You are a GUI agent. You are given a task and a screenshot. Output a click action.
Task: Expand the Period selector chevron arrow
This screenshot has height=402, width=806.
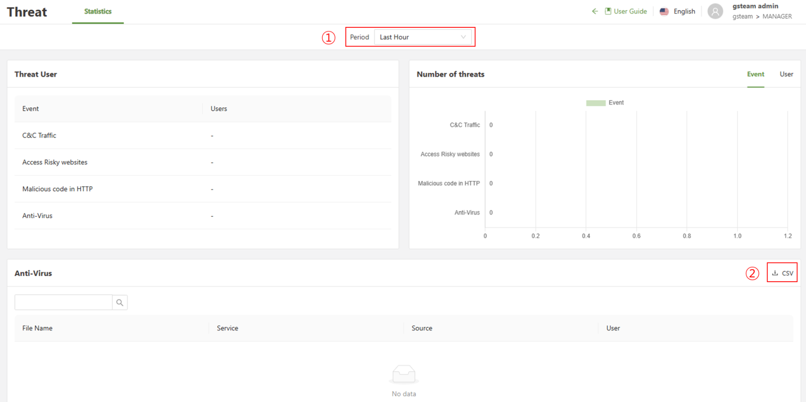(463, 37)
